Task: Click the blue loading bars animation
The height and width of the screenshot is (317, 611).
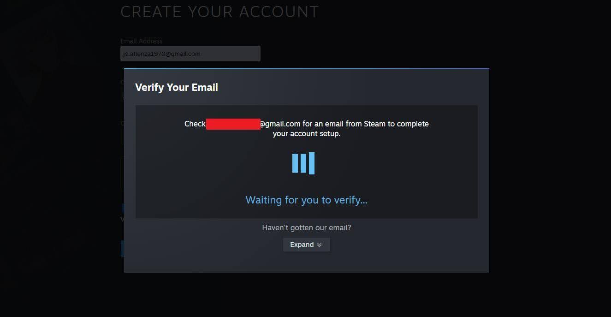Action: [303, 163]
